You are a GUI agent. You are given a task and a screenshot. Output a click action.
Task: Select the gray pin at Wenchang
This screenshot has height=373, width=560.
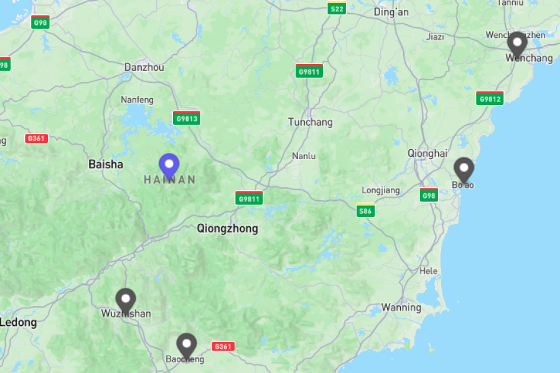517,45
